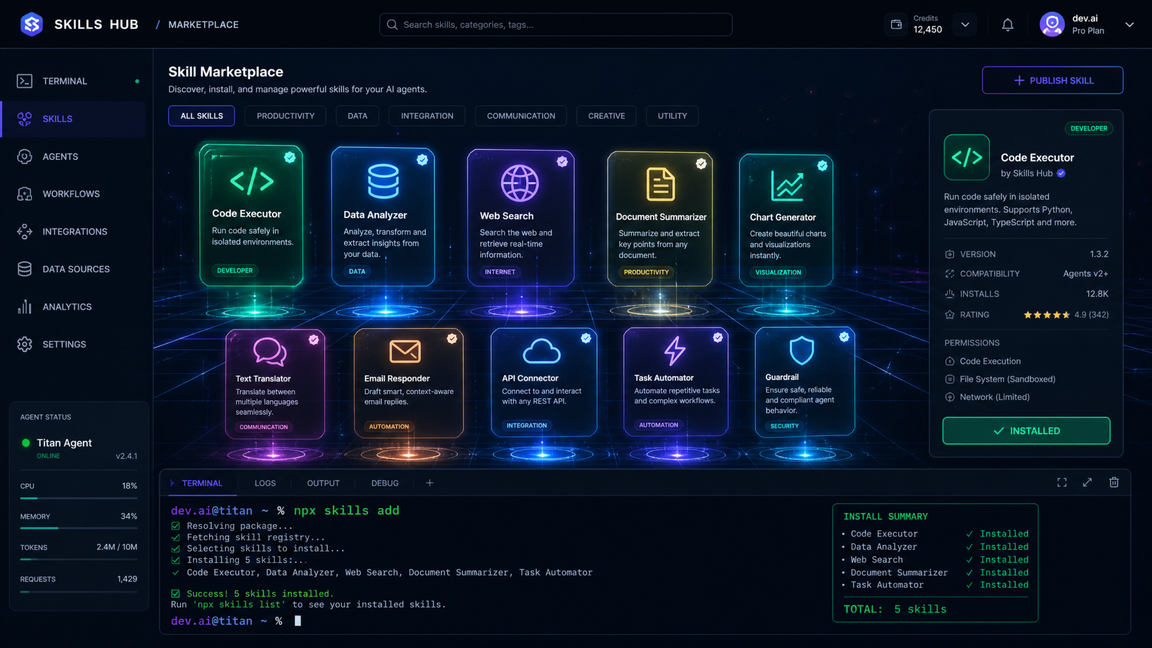The width and height of the screenshot is (1152, 648).
Task: Select the Web Search globe icon
Action: (x=520, y=183)
